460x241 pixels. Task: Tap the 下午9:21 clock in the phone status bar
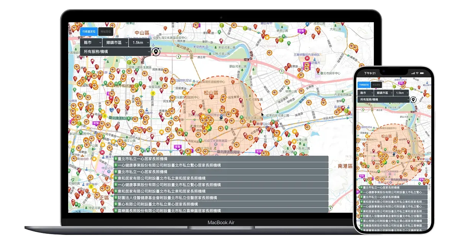(x=370, y=73)
